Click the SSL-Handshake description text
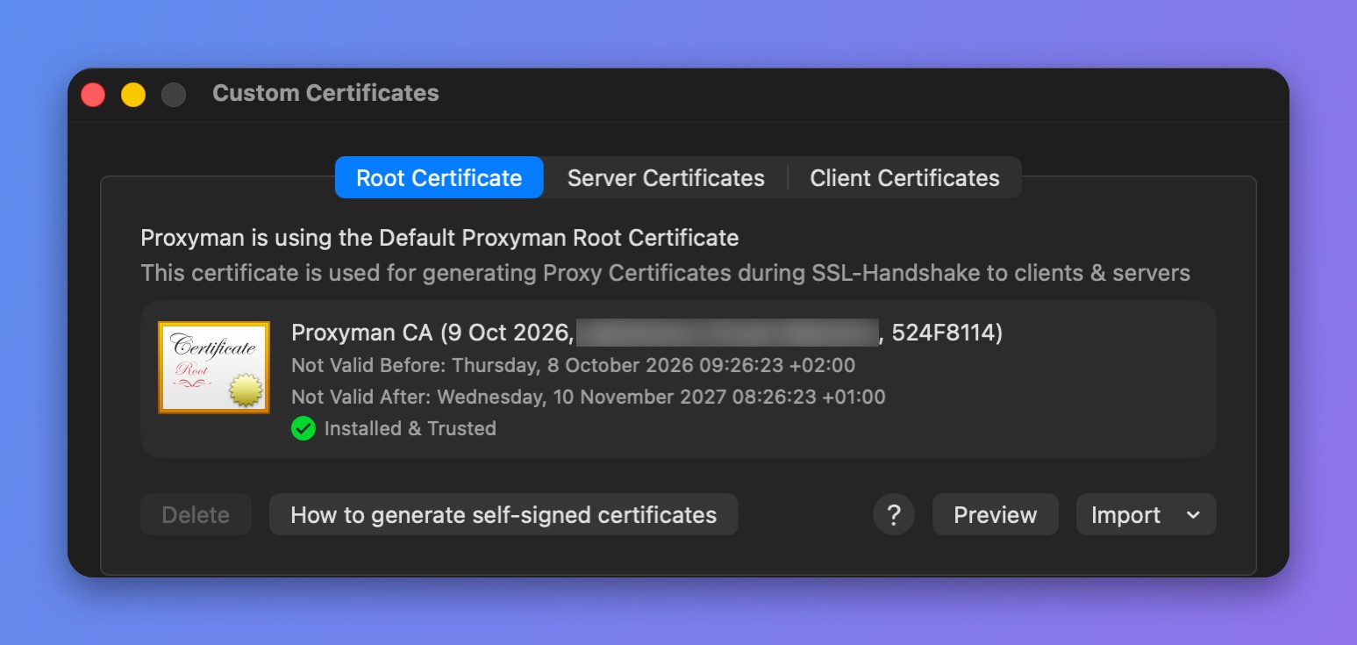1357x645 pixels. tap(665, 273)
